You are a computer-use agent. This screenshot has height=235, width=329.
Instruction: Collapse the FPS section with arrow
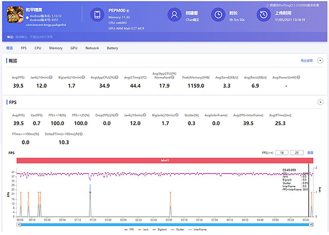320,102
